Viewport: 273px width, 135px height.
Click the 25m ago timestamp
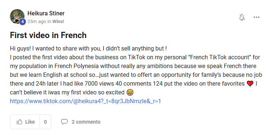tap(37, 22)
